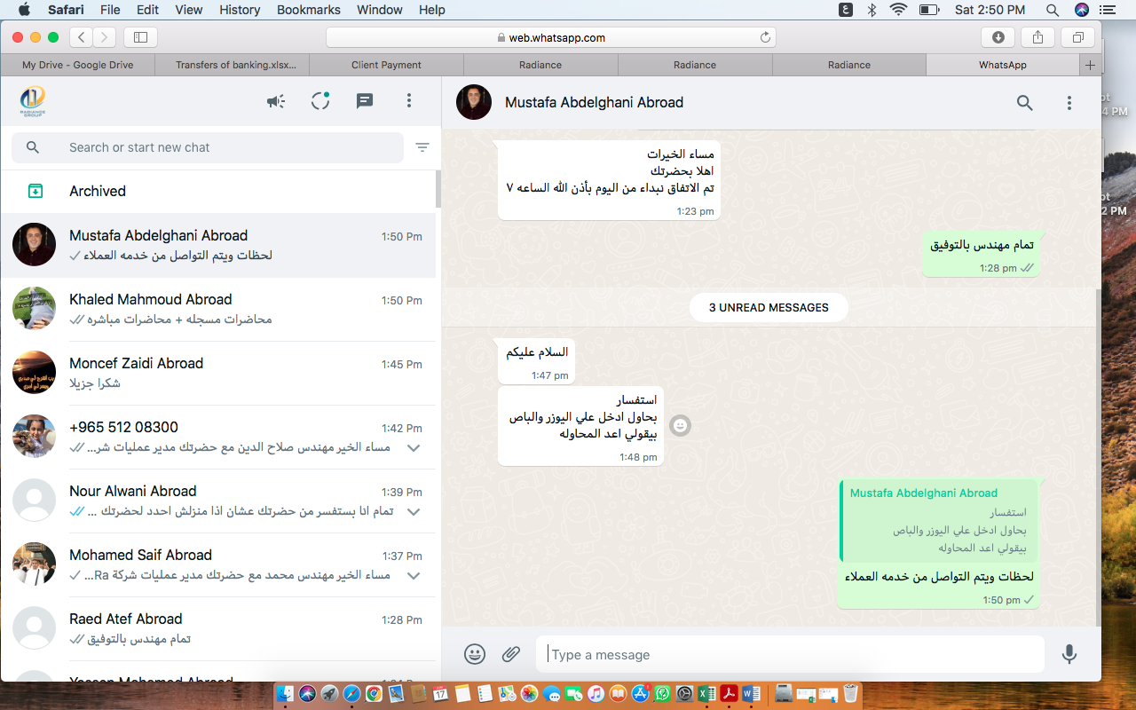Toggle the unread chats filter icon

pyautogui.click(x=422, y=147)
